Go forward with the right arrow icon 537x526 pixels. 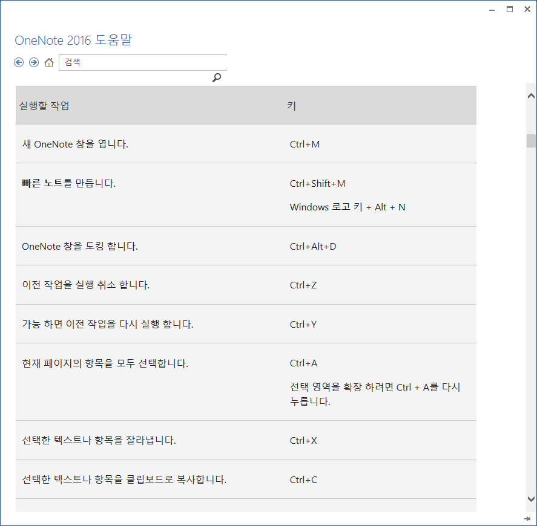pos(33,62)
